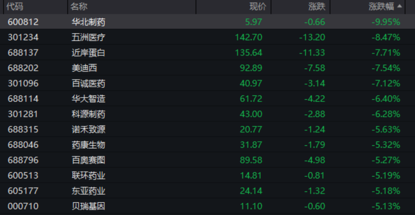The image size is (415, 215).
Task: Click the percent change -7.12%
Action: click(386, 83)
